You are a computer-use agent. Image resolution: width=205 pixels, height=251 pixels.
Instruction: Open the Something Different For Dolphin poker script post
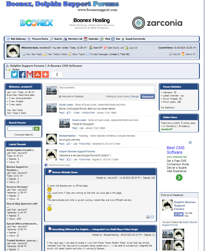(x=95, y=229)
